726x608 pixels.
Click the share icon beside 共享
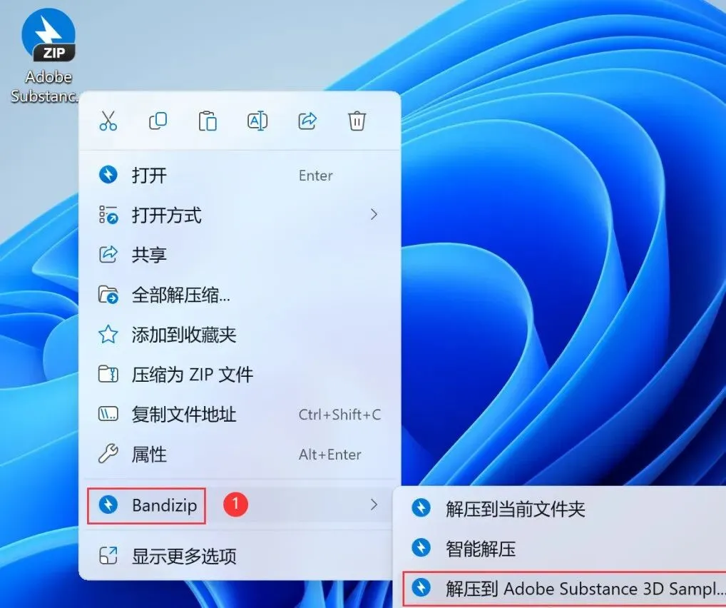tap(108, 255)
